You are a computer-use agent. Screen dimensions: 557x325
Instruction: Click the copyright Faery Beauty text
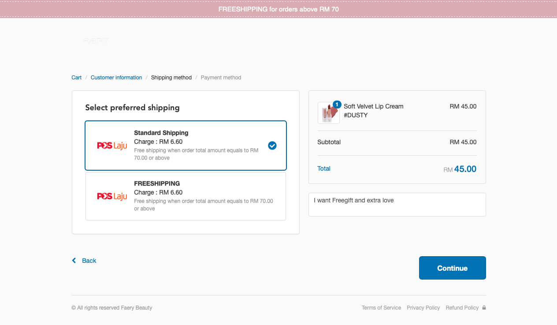pyautogui.click(x=112, y=308)
